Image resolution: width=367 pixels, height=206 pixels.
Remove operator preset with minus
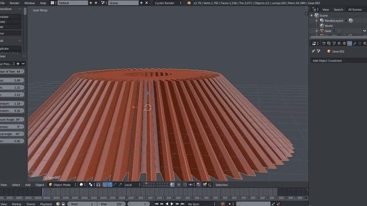tap(23, 64)
